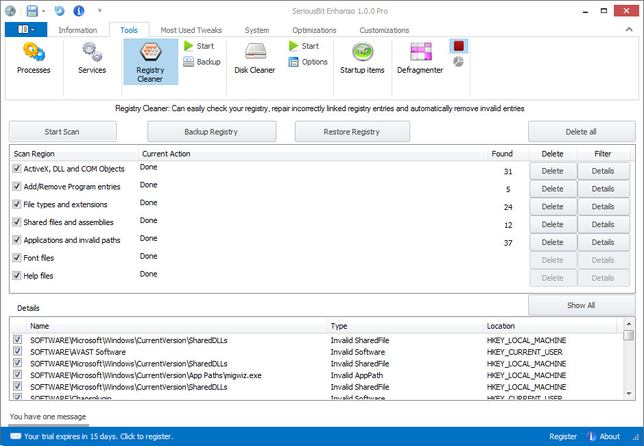Switch to the Information tab
644x446 pixels.
pyautogui.click(x=77, y=30)
